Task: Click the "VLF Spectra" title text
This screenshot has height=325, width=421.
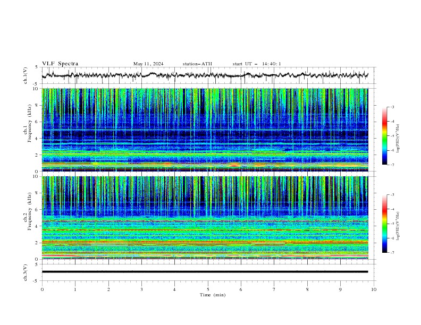Action: [x=60, y=64]
